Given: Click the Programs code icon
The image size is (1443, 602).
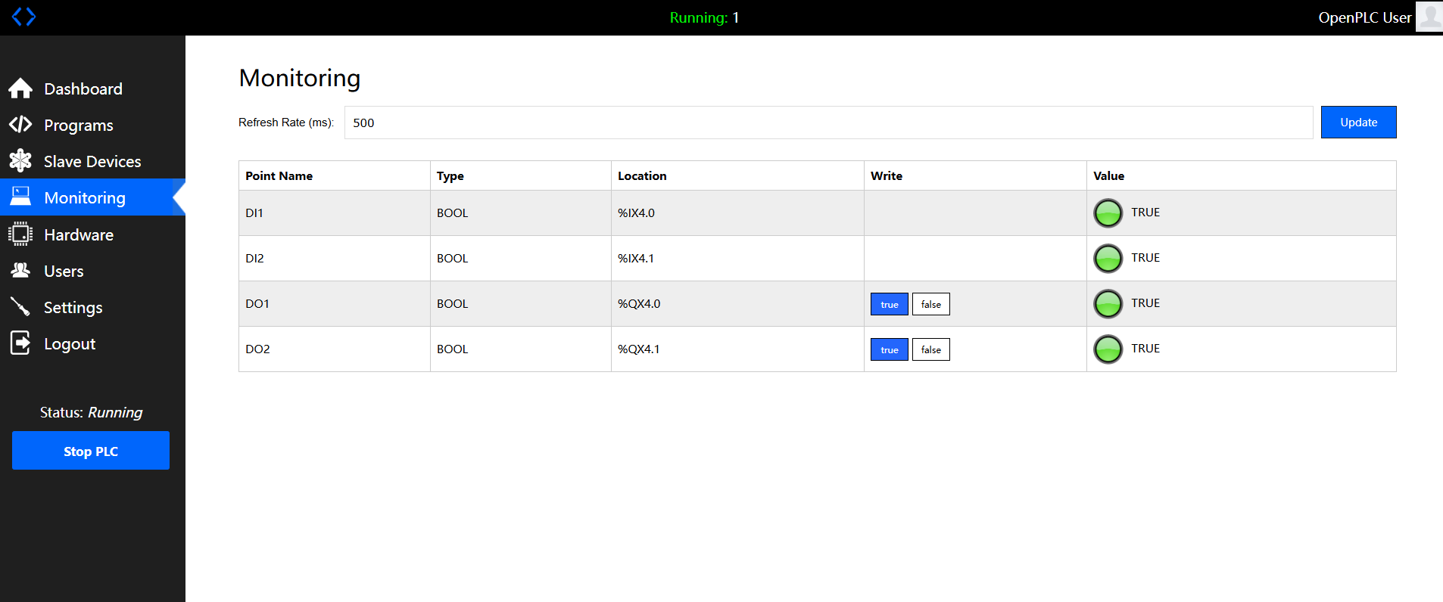Looking at the screenshot, I should point(20,125).
